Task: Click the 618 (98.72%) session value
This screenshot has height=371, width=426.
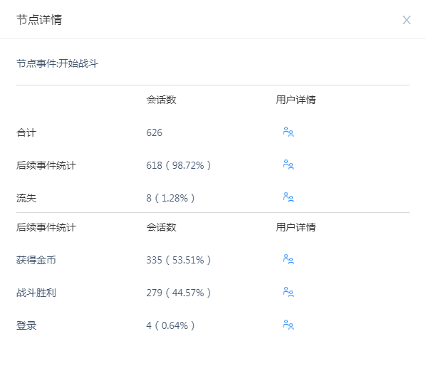Action: coord(179,165)
